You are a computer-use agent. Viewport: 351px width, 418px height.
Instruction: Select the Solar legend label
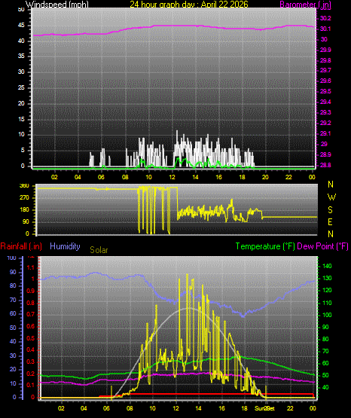click(99, 250)
